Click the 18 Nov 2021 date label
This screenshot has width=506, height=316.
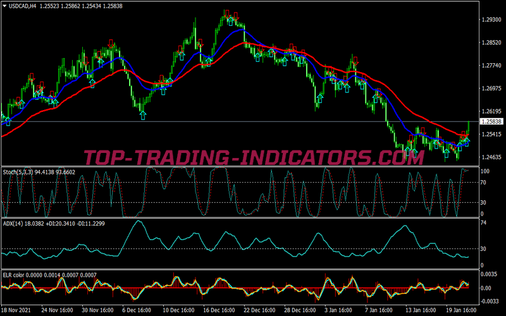pos(16,310)
